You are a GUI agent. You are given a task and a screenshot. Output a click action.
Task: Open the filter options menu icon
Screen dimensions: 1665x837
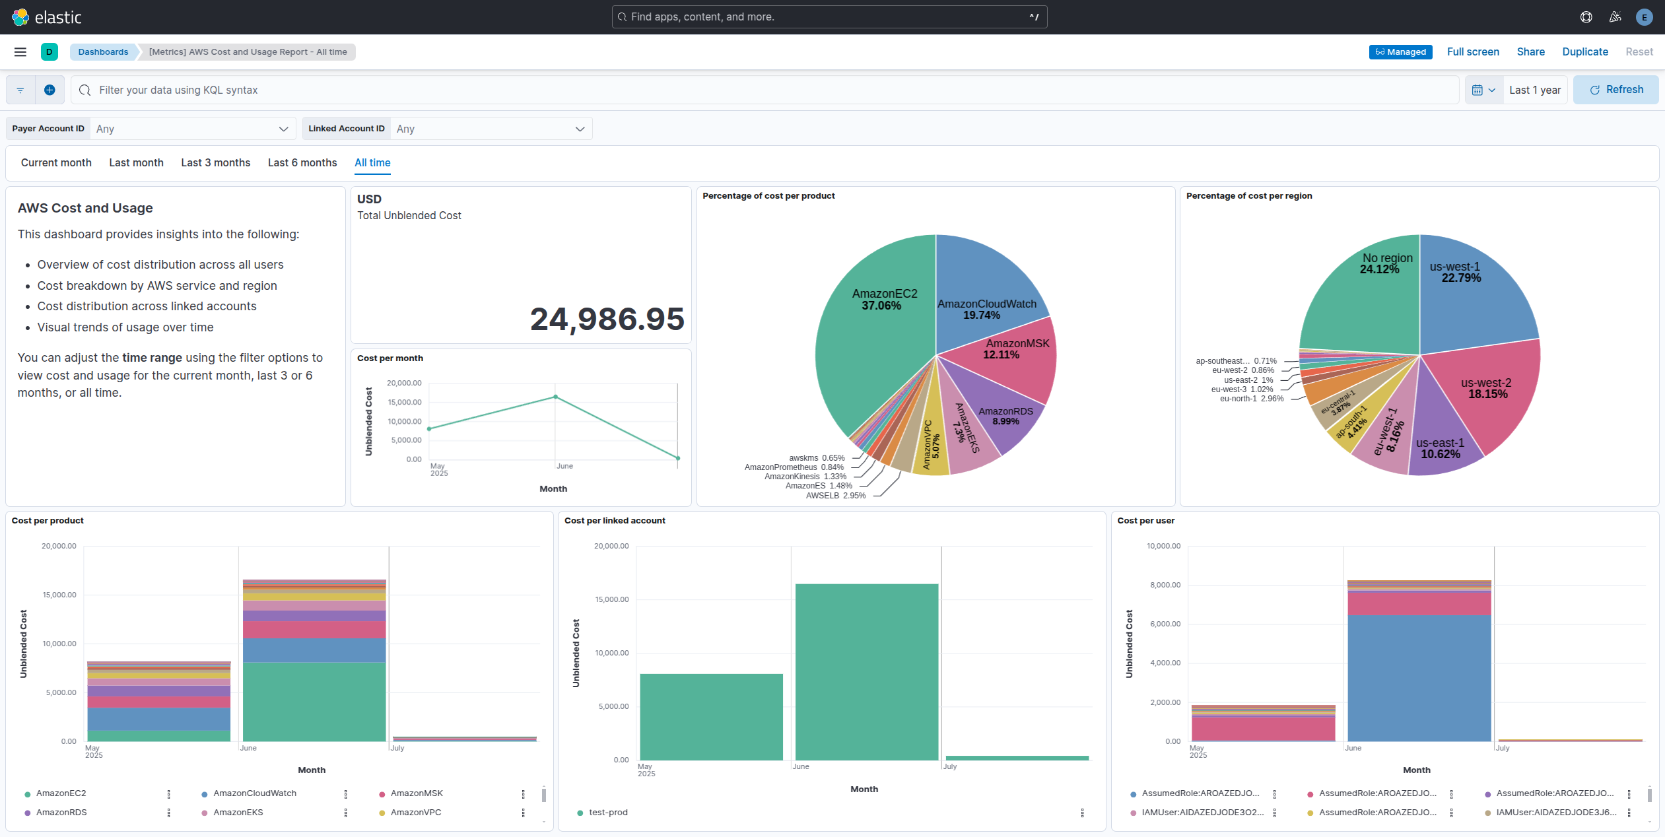[x=20, y=90]
